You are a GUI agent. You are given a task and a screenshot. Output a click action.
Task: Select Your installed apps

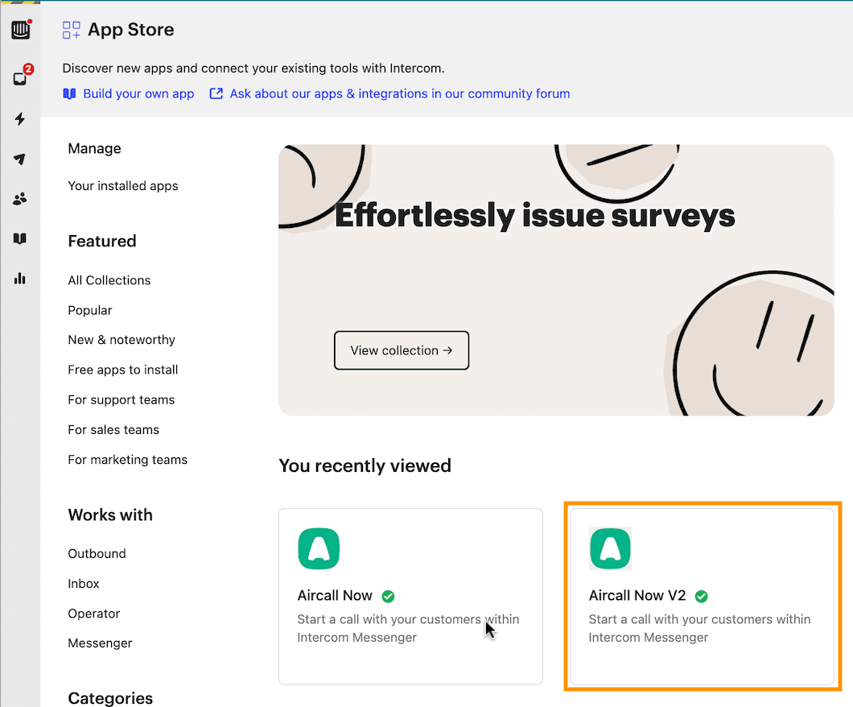point(122,186)
